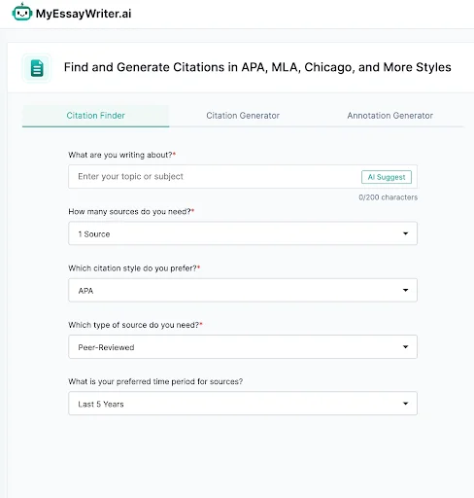
Task: Click the AI Suggest button
Action: (x=387, y=177)
